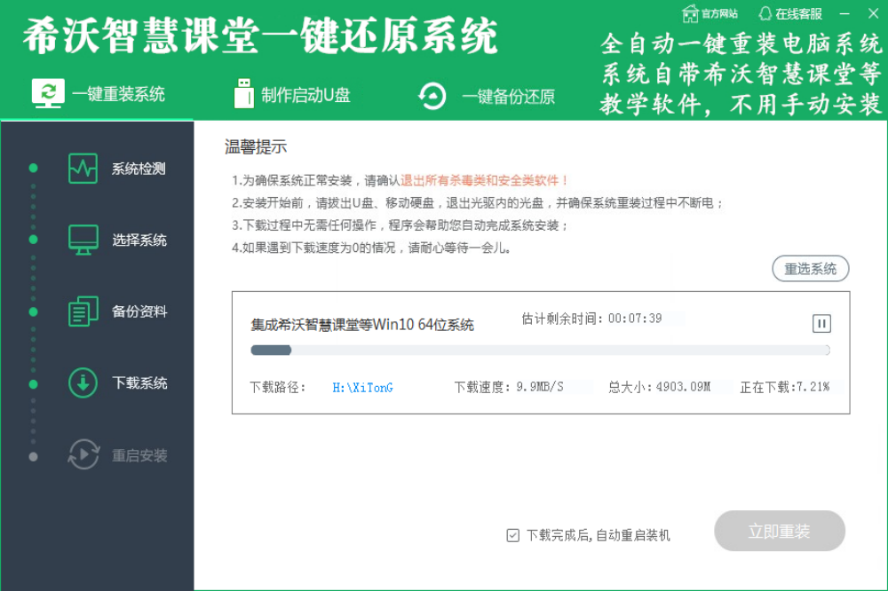This screenshot has height=591, width=888.
Task: Click tip 2 about removing U盘
Action: click(478, 202)
